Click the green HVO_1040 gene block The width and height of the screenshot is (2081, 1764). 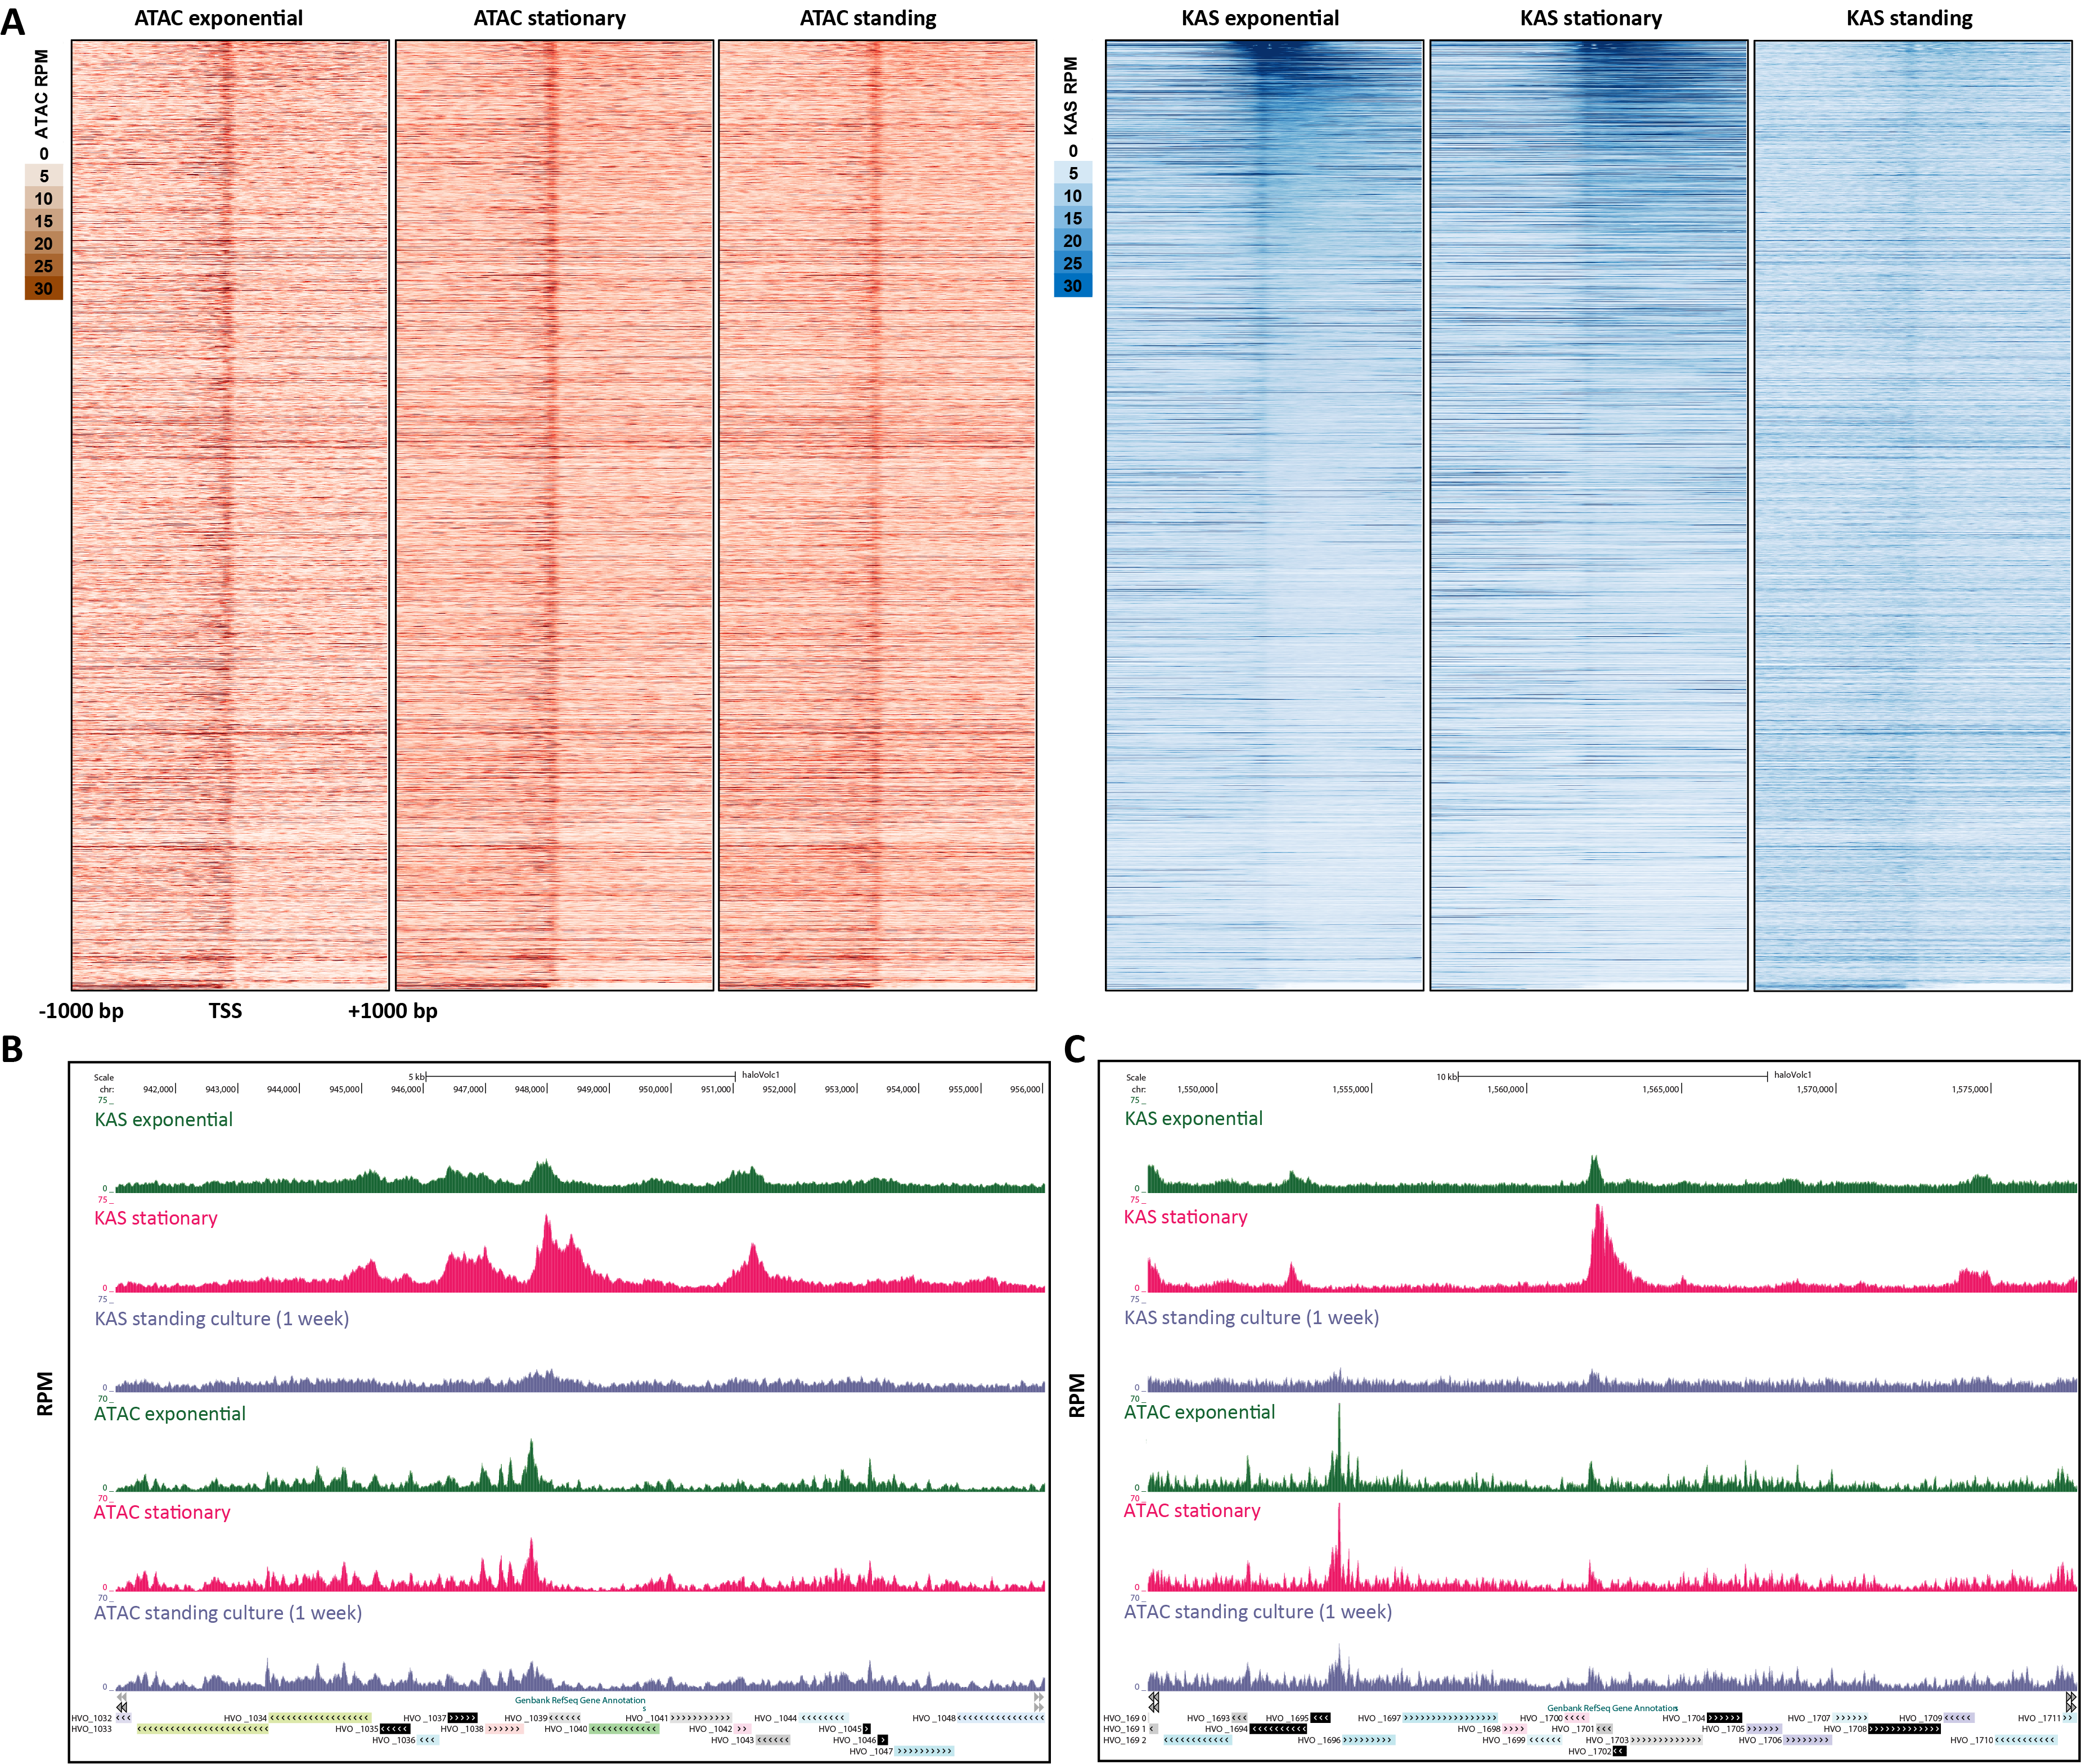(x=624, y=1729)
